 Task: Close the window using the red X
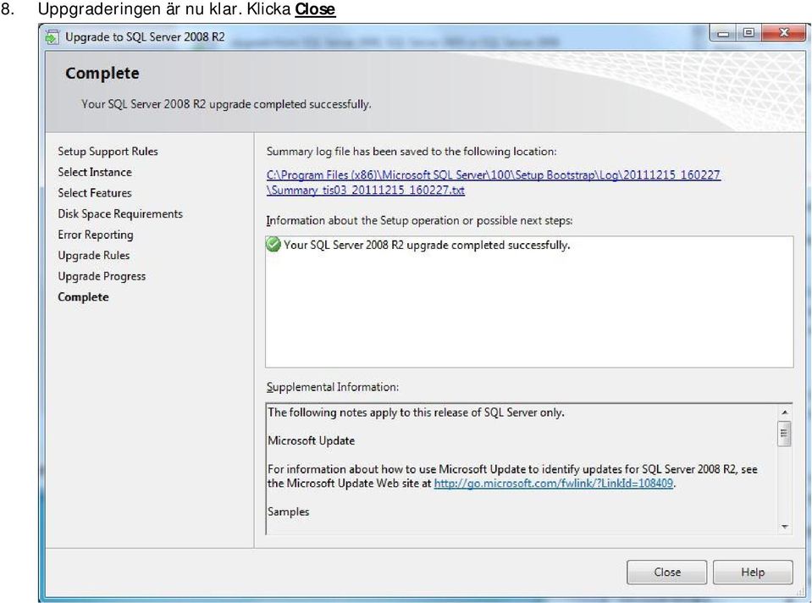[784, 33]
